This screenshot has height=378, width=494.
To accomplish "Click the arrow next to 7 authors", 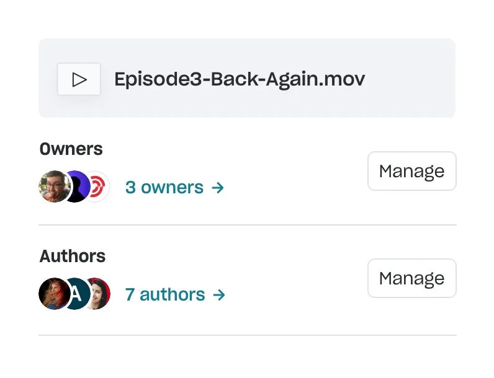I will tap(219, 294).
